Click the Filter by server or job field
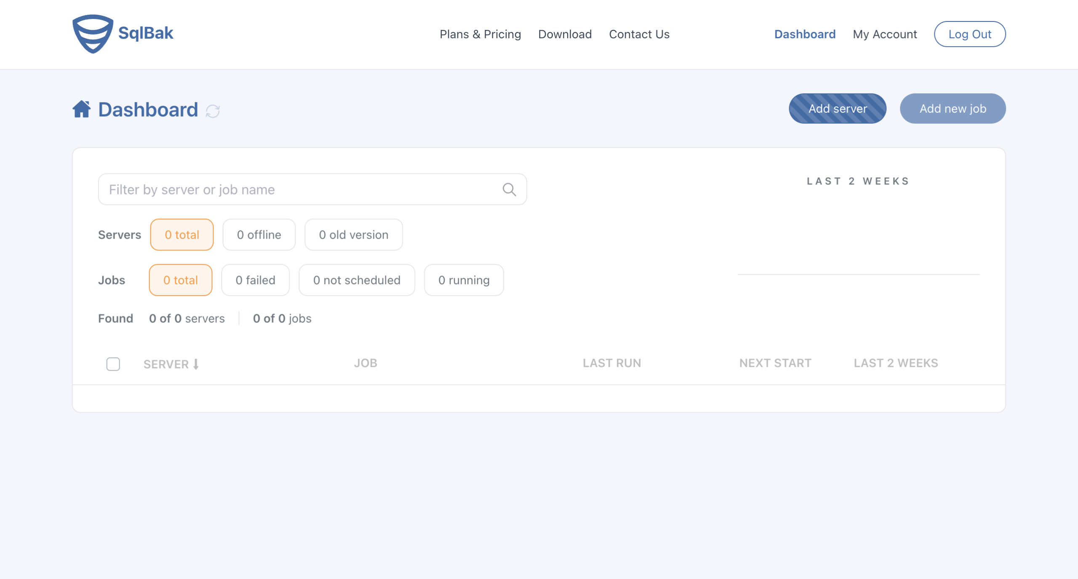This screenshot has width=1078, height=579. (312, 190)
